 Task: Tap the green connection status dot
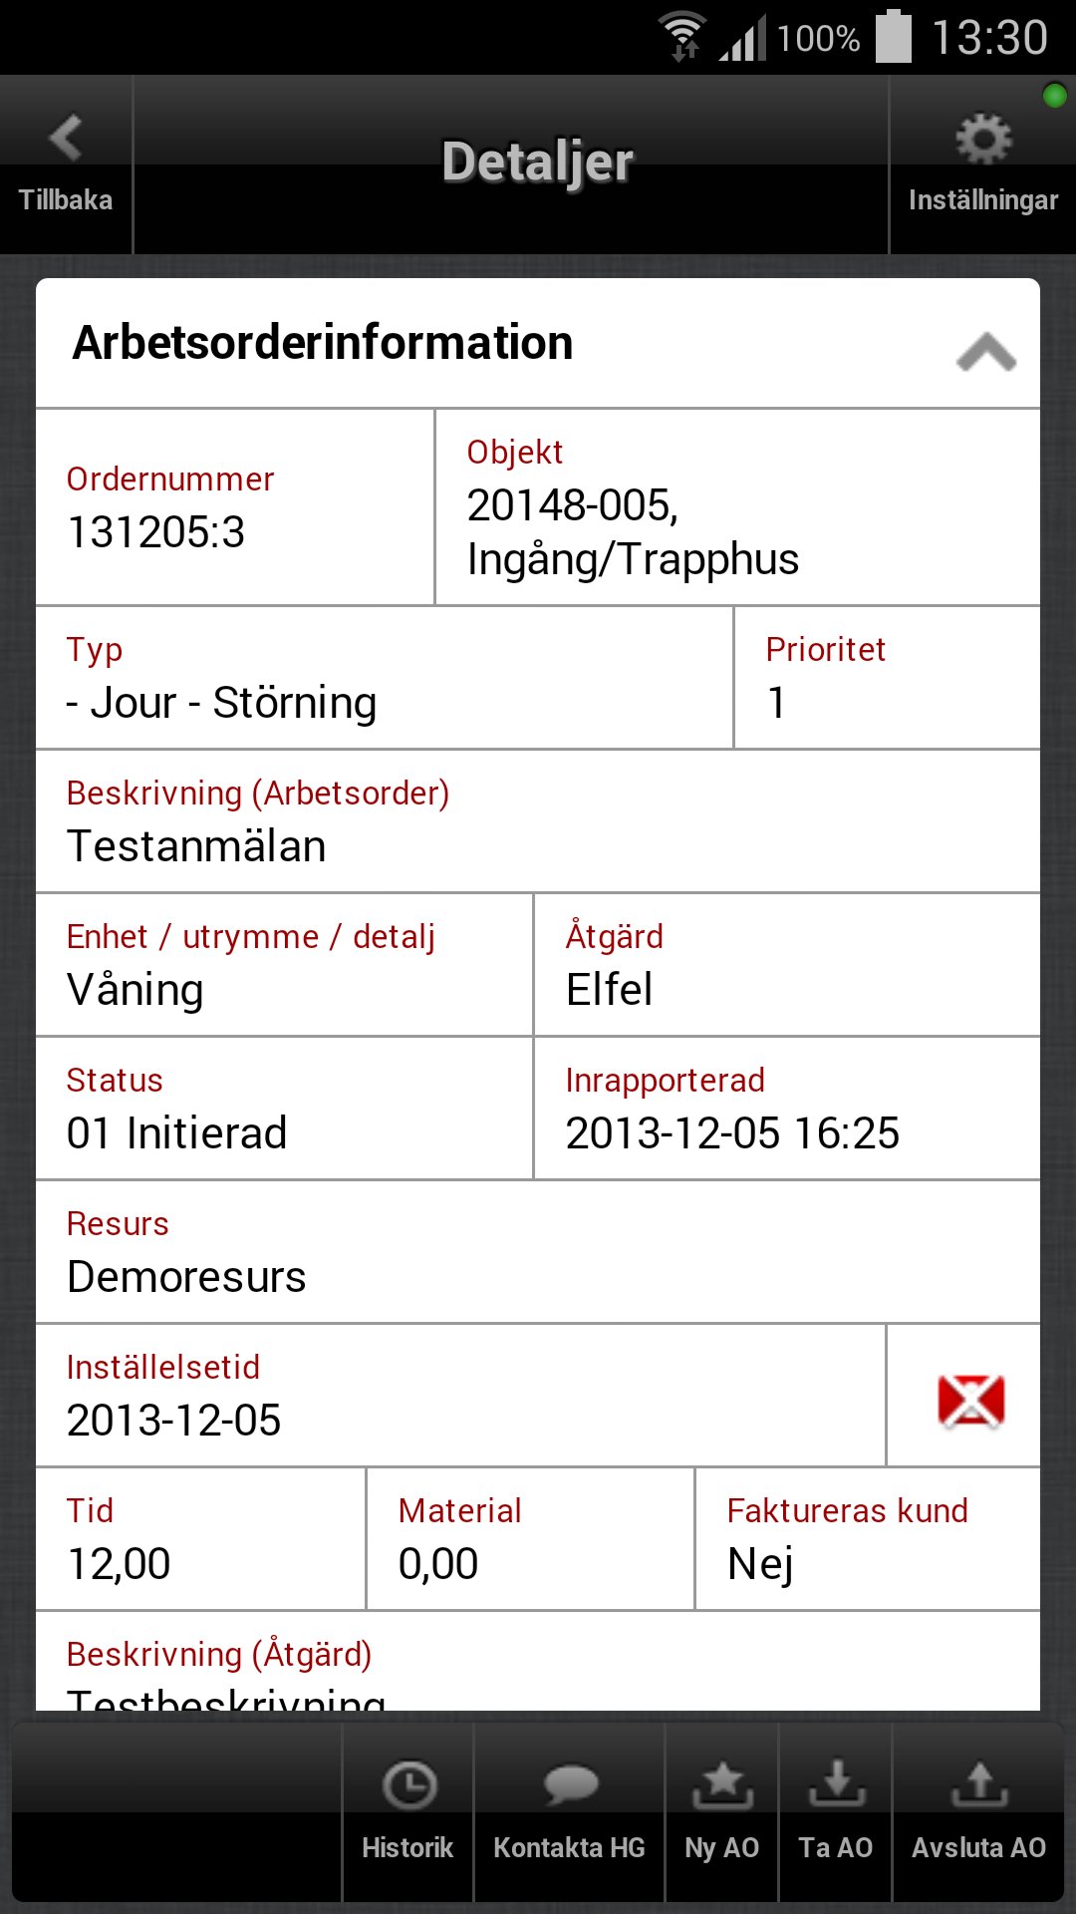1053,96
